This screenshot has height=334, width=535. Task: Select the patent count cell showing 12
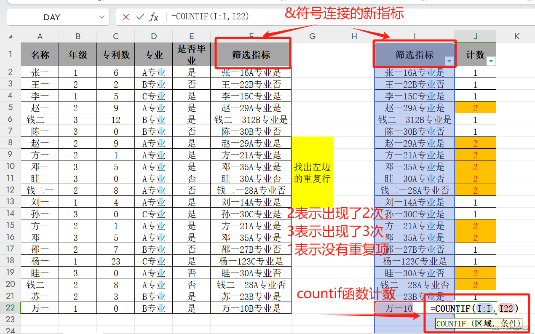coord(116,119)
